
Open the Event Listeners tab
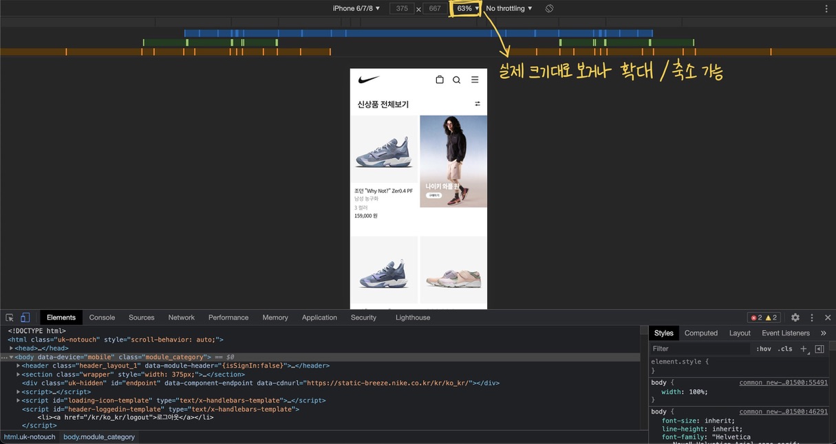point(786,333)
